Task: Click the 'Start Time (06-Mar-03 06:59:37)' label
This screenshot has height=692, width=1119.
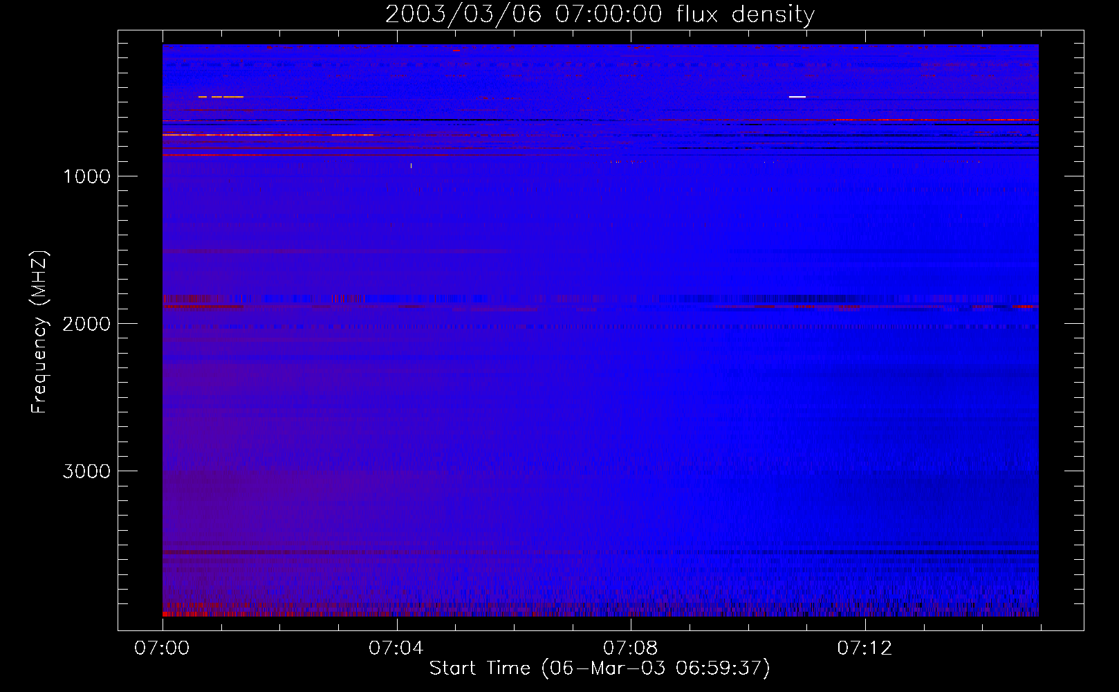Action: pyautogui.click(x=600, y=668)
